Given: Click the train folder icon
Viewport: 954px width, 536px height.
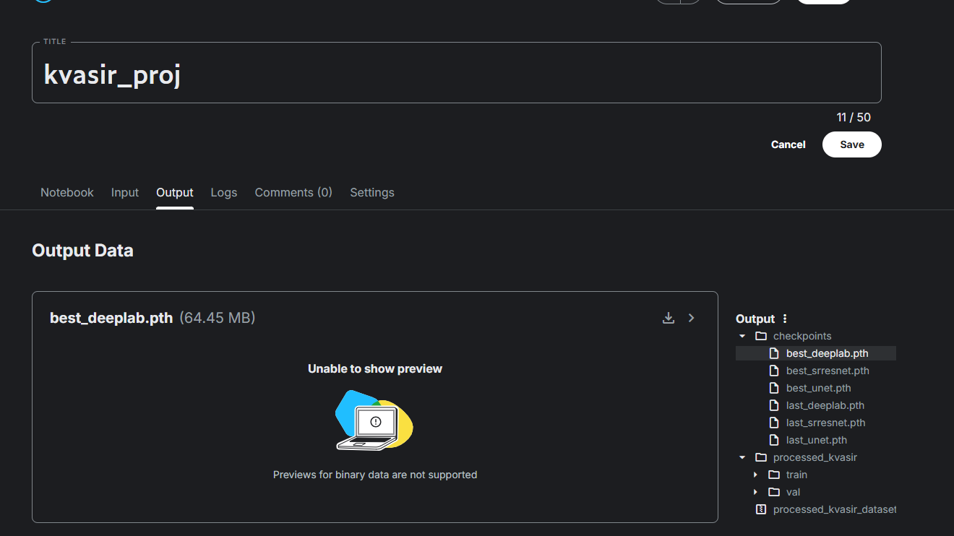Looking at the screenshot, I should [x=774, y=475].
